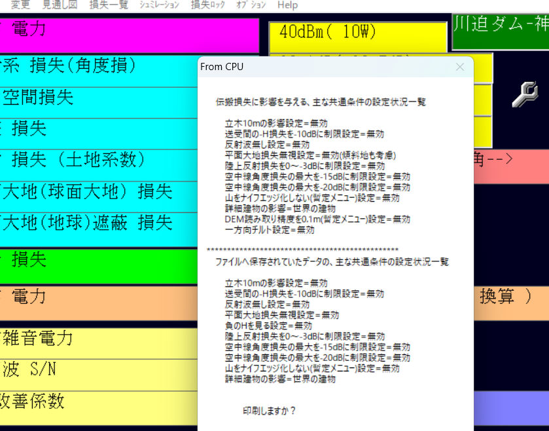549x431 pixels.
Task: Select the cyan 空間損失 row
Action: coord(99,103)
